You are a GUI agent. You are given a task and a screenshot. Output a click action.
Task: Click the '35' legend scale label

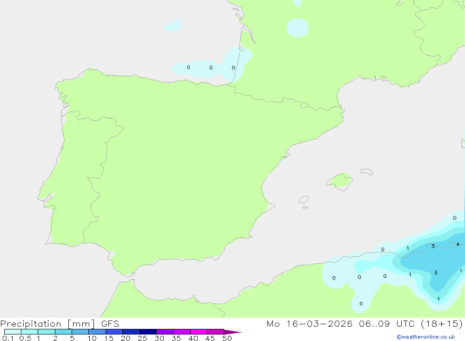(x=176, y=338)
